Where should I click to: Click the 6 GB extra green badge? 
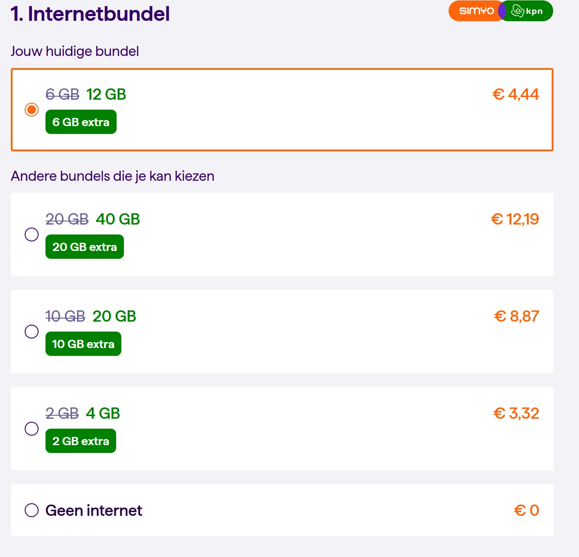coord(81,122)
